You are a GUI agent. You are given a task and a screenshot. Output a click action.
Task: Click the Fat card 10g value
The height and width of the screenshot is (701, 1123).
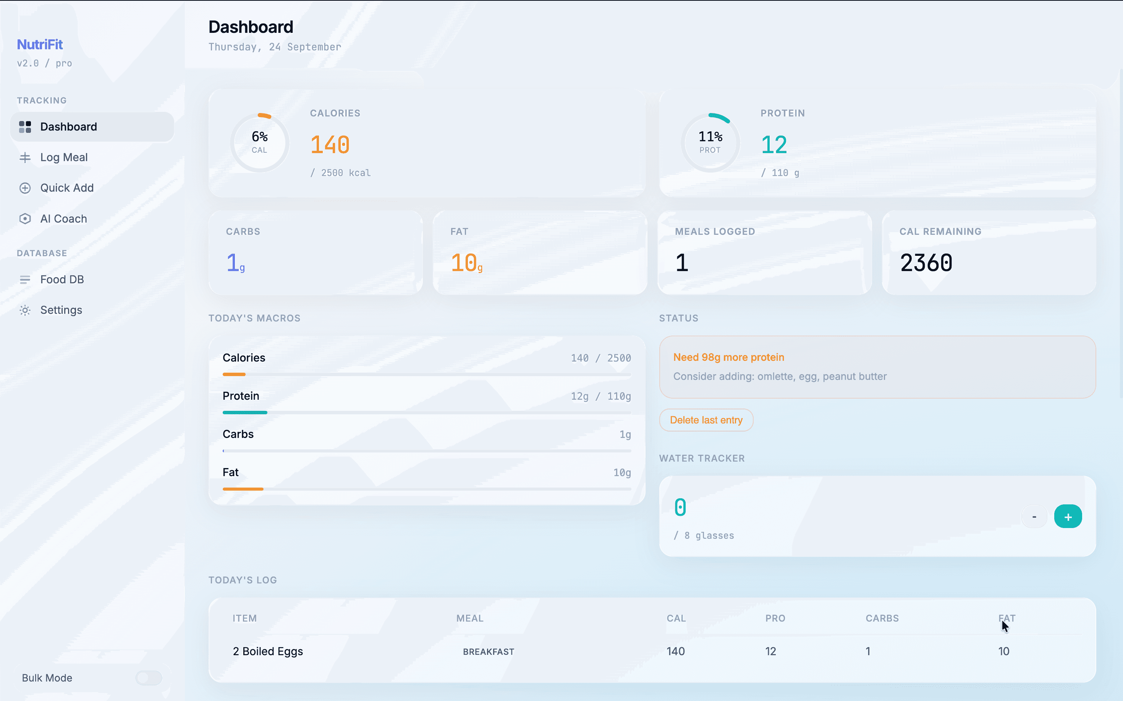click(467, 263)
